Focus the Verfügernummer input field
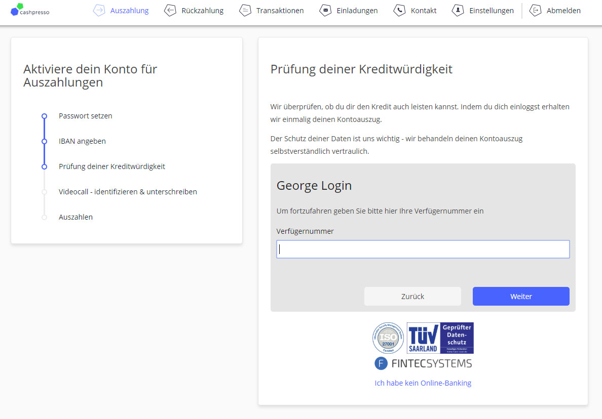This screenshot has width=602, height=419. click(423, 249)
